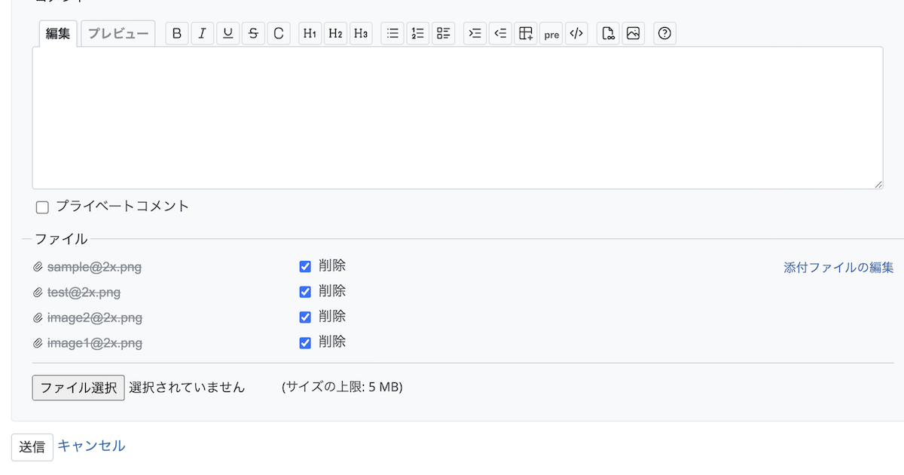Open the text formatting help icon

click(x=664, y=34)
